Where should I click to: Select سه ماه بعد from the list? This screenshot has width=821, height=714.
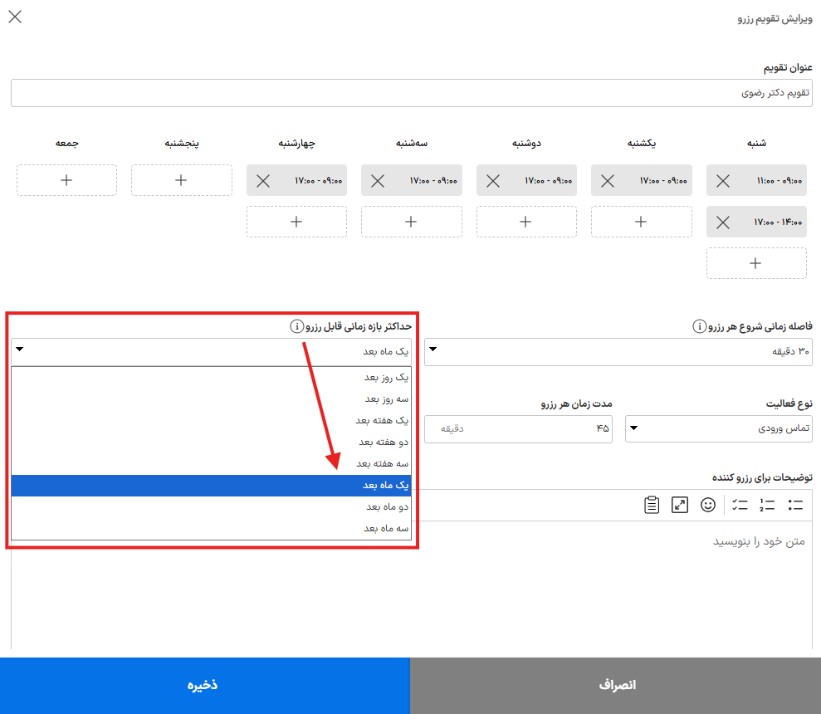(211, 528)
